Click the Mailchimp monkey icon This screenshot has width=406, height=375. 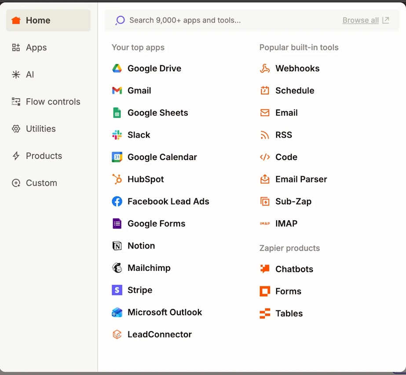(x=117, y=268)
